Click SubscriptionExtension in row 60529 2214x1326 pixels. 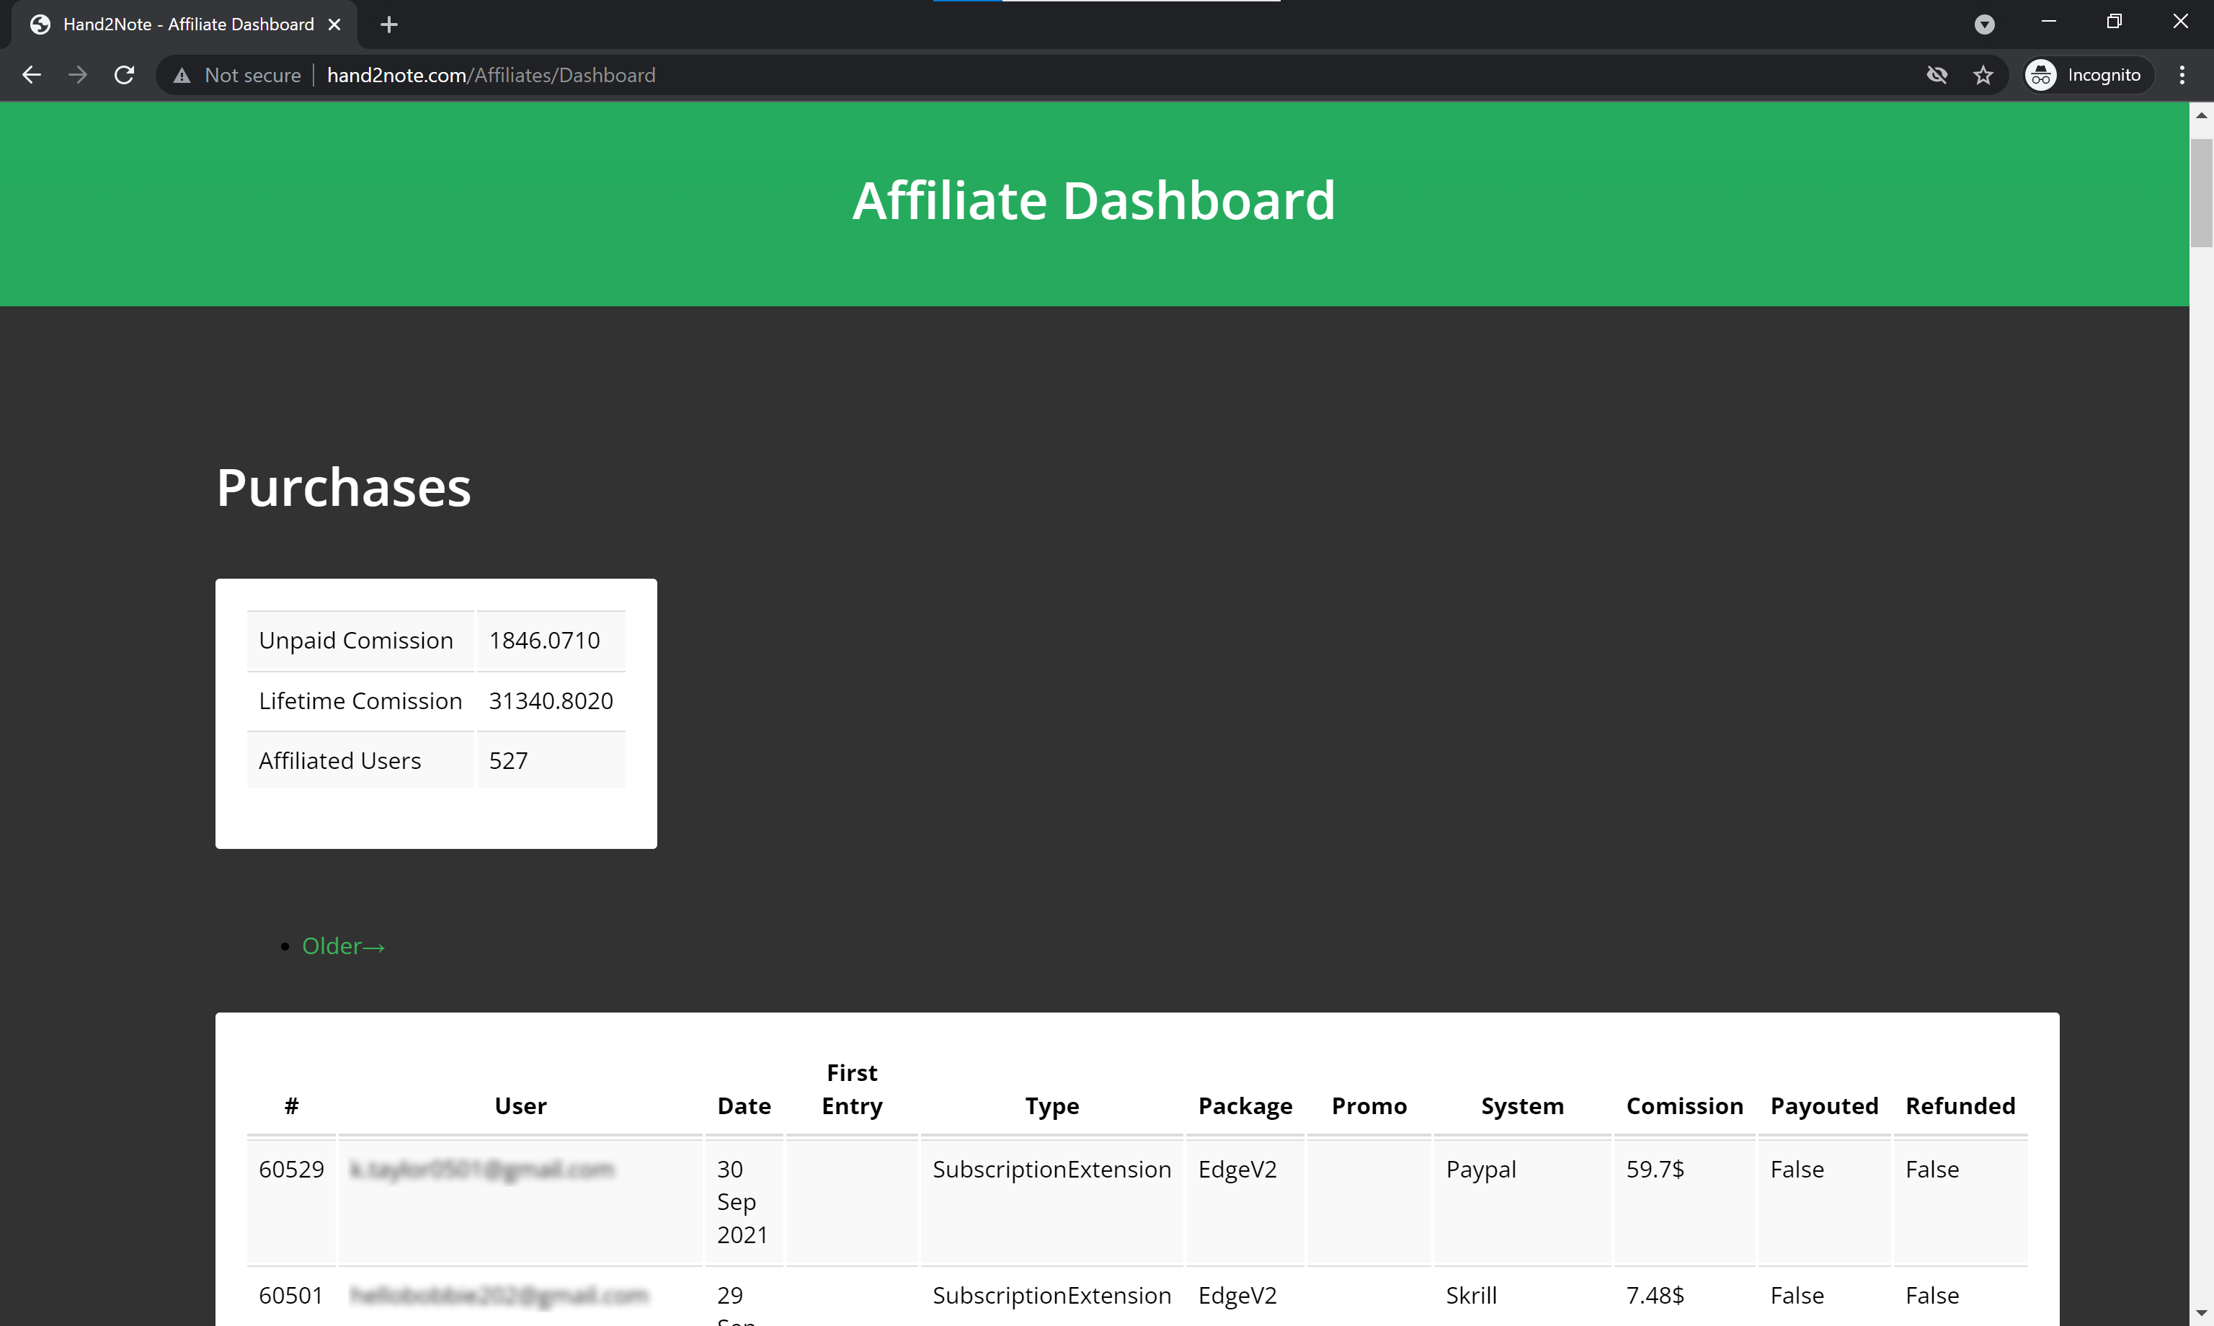(x=1052, y=1170)
